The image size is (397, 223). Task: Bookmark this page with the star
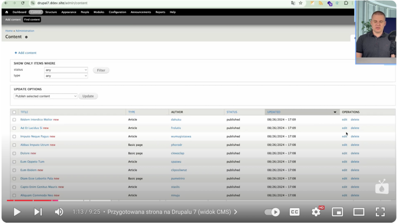301,3
